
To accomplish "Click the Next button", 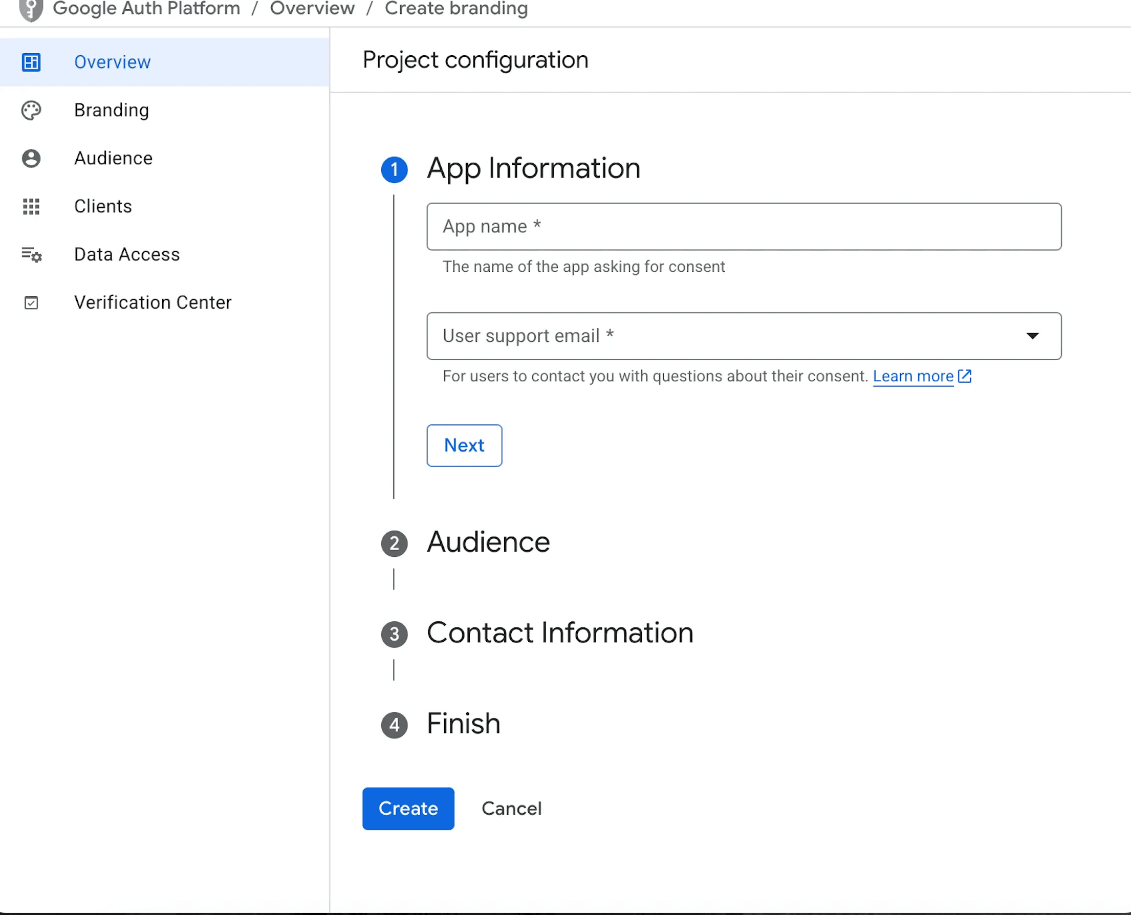I will point(464,445).
